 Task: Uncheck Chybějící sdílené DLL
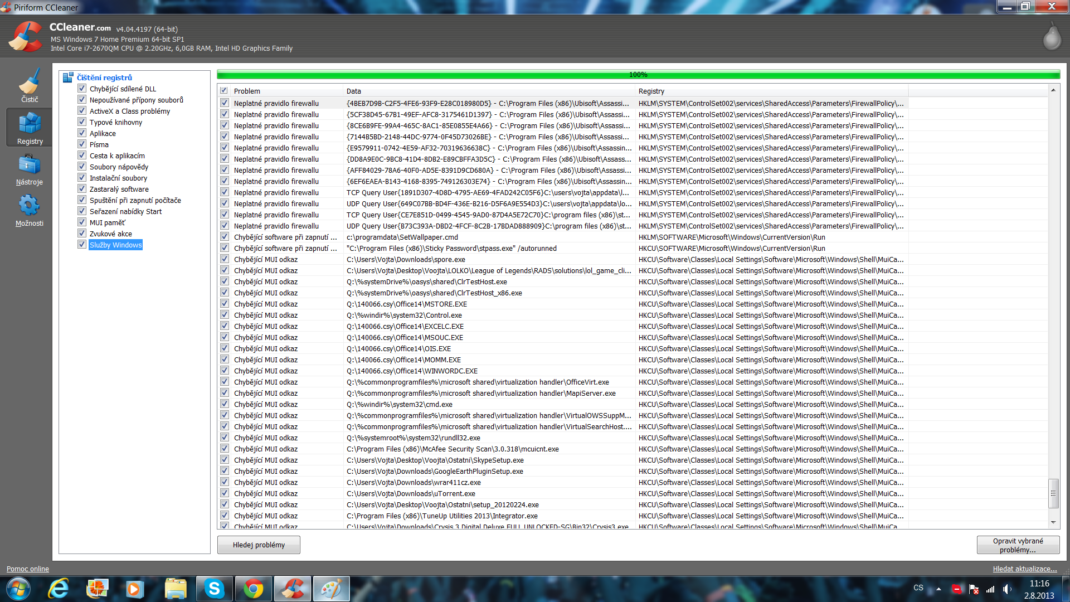pos(82,89)
